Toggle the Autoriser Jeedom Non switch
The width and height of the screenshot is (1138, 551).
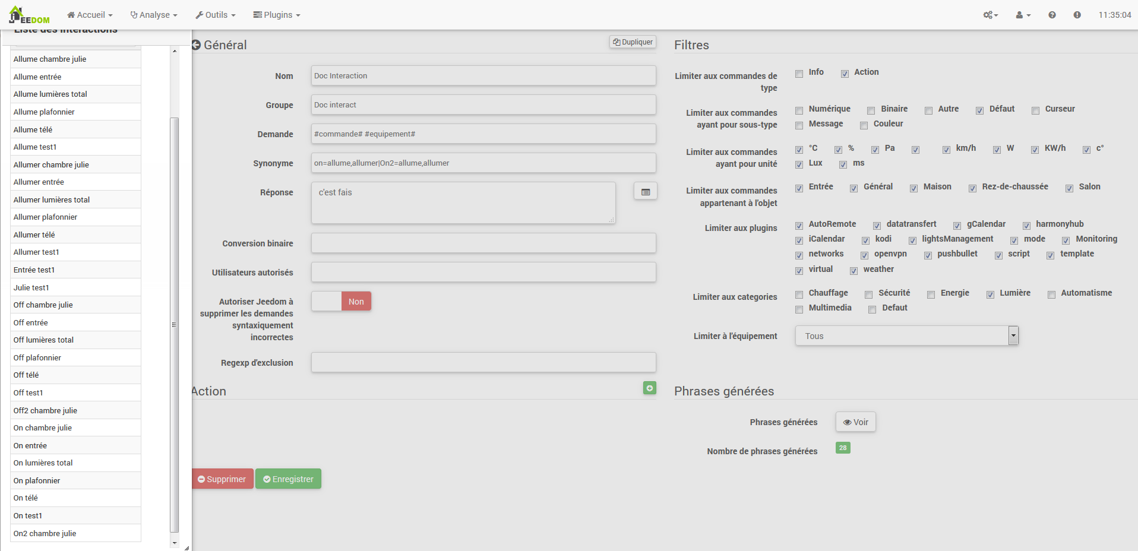[342, 301]
